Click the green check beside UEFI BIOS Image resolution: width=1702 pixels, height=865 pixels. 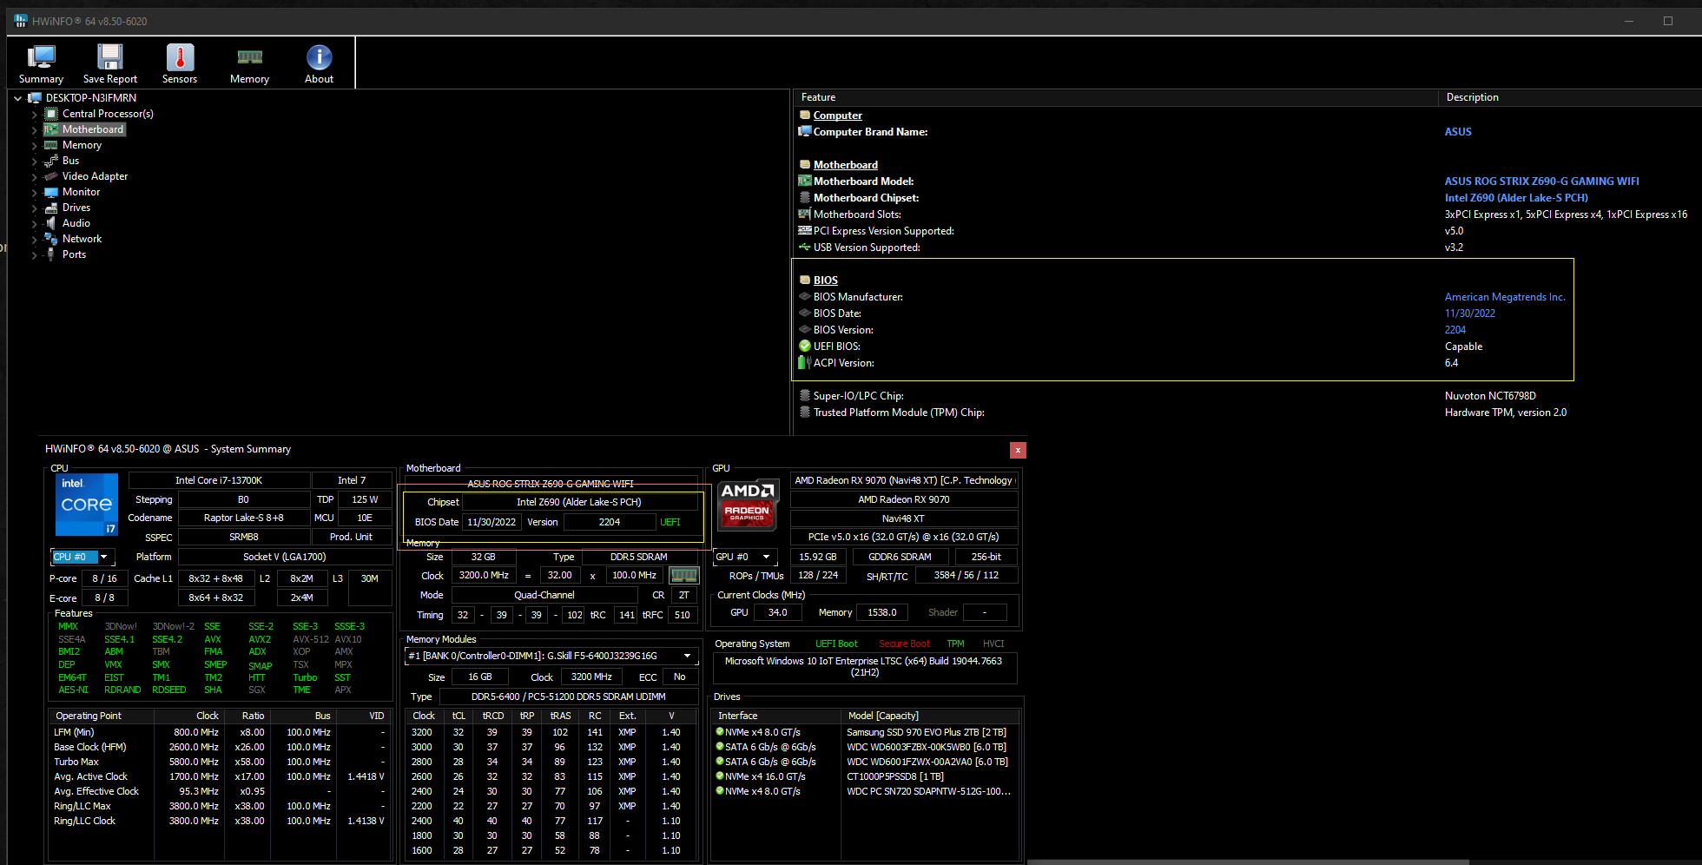click(x=805, y=347)
